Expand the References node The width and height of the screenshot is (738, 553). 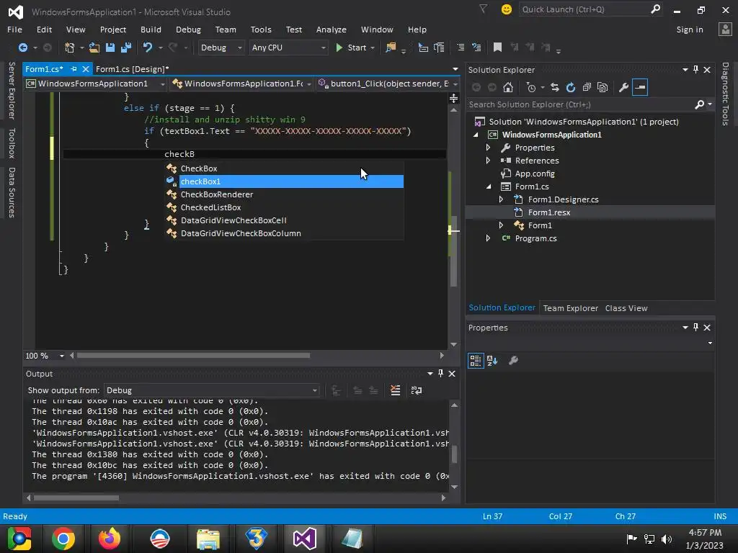[x=488, y=161]
